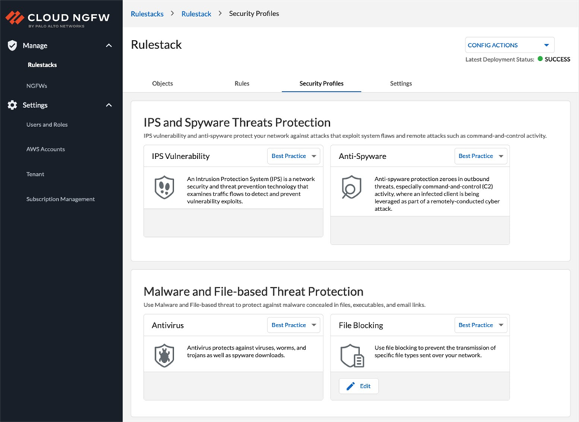The width and height of the screenshot is (579, 422).
Task: Click the IPS Vulnerability shield icon
Action: coord(164,188)
